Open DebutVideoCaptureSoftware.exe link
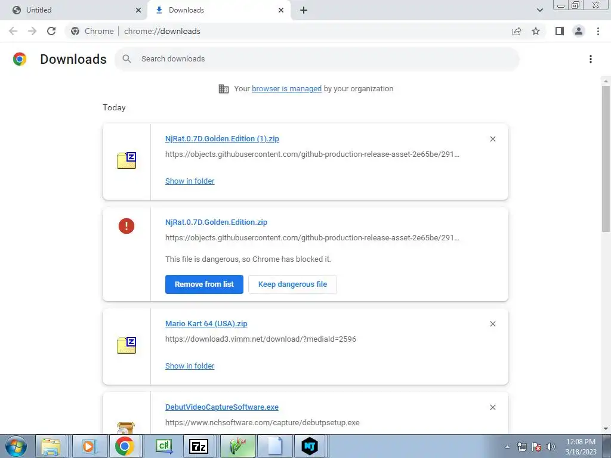This screenshot has width=611, height=458. (x=222, y=407)
